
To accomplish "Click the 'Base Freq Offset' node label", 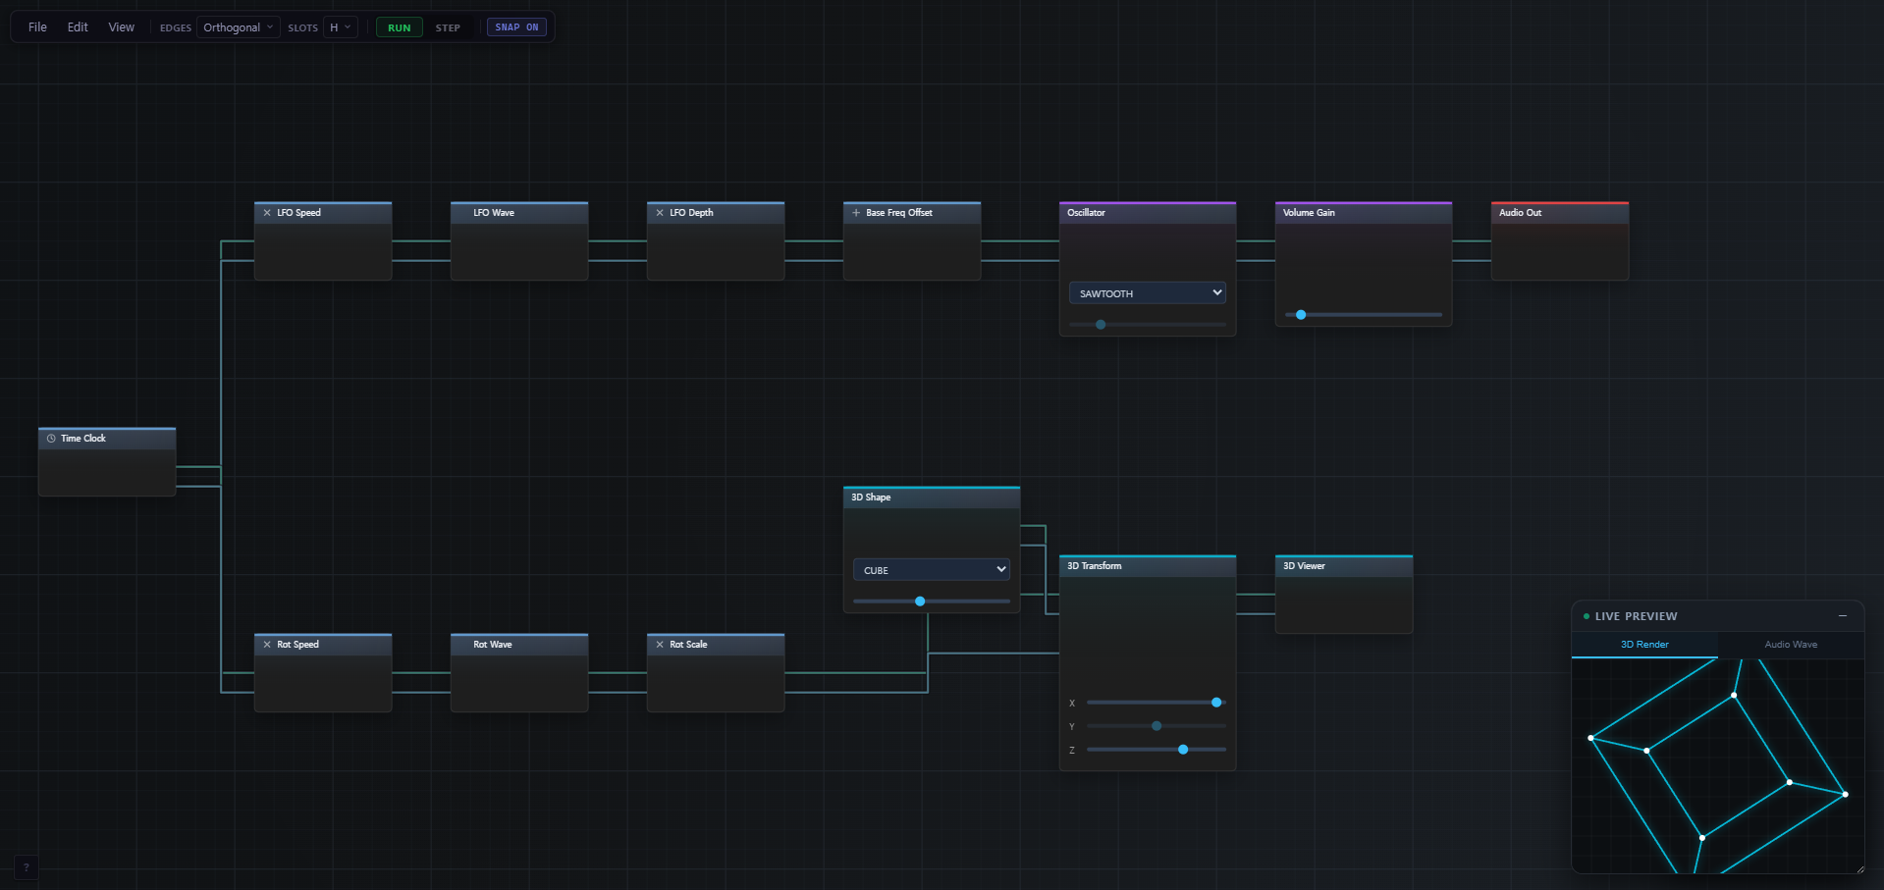I will 899,213.
